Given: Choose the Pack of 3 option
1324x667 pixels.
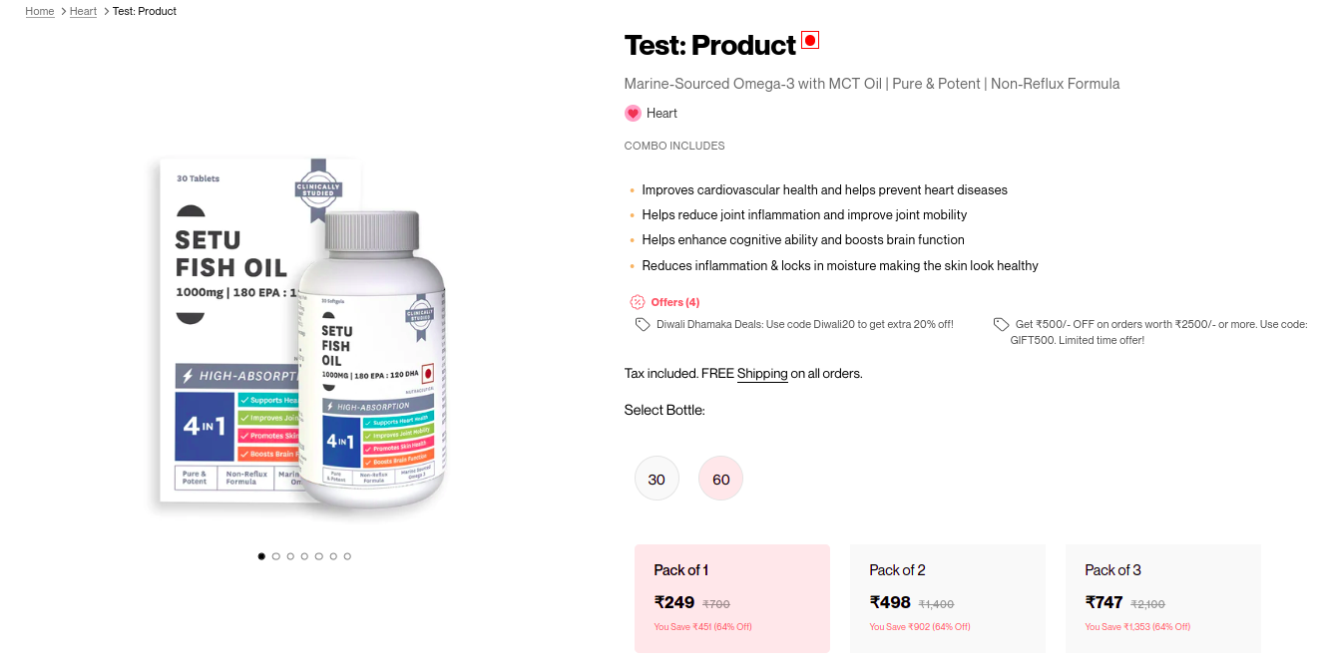Looking at the screenshot, I should pos(1162,598).
